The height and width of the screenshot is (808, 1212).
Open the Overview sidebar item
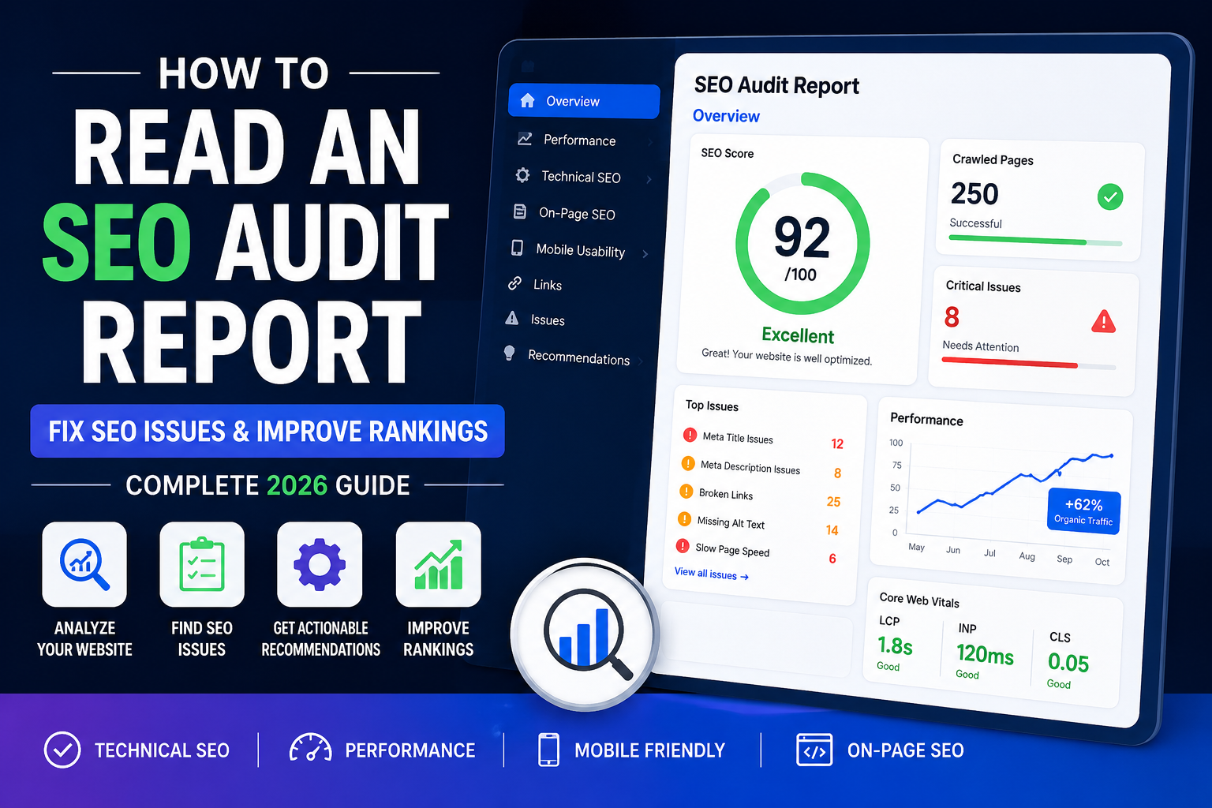coord(584,101)
